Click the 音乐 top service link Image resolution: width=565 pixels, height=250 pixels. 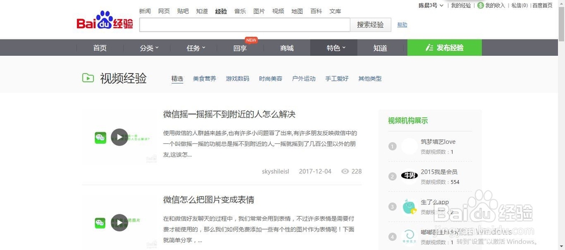[240, 11]
